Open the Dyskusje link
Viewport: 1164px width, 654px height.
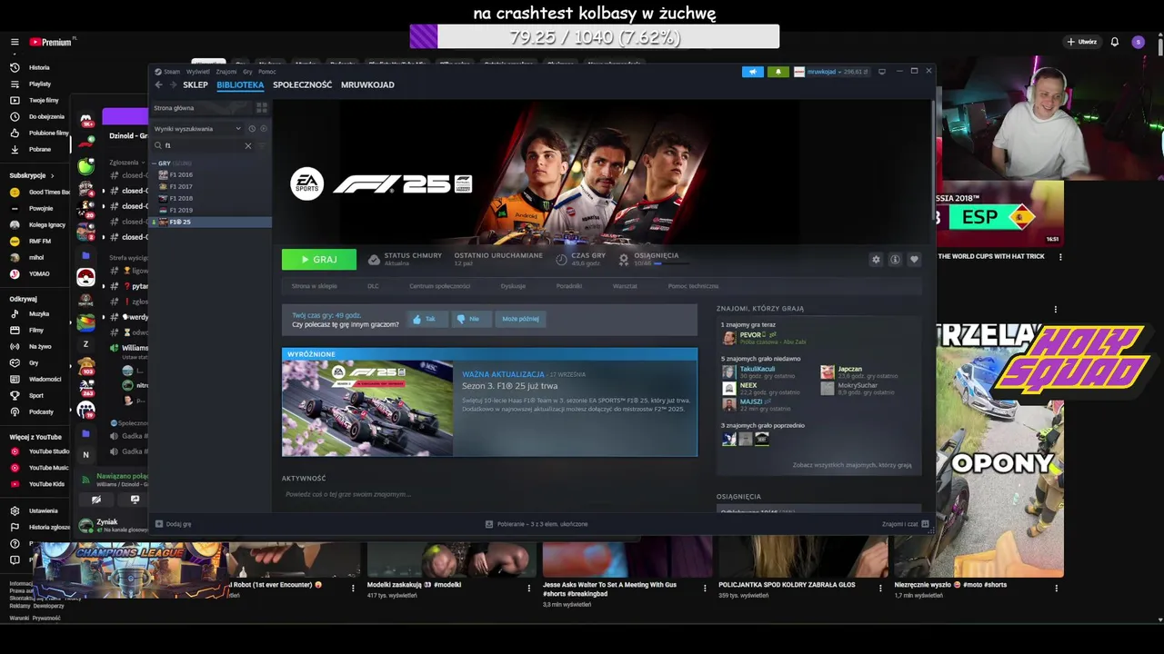(513, 286)
